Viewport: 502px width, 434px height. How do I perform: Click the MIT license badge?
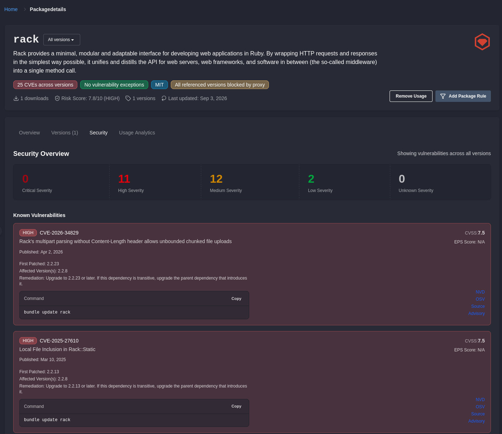click(159, 85)
